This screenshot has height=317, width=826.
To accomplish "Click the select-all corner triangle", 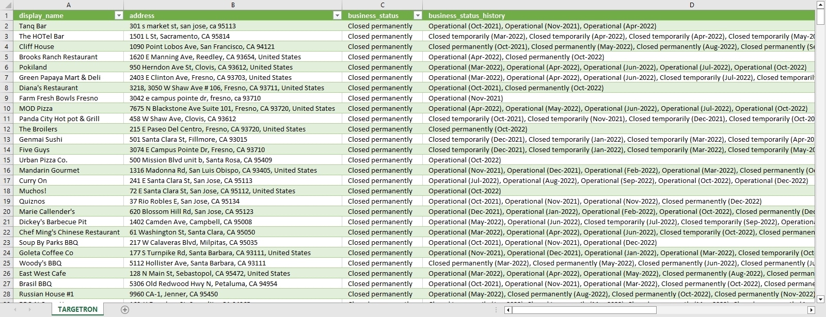I will [x=7, y=5].
